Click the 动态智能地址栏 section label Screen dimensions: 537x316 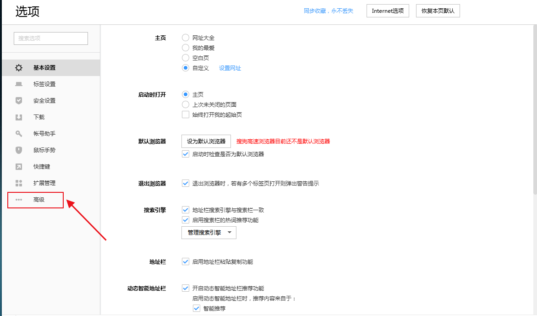click(x=147, y=288)
